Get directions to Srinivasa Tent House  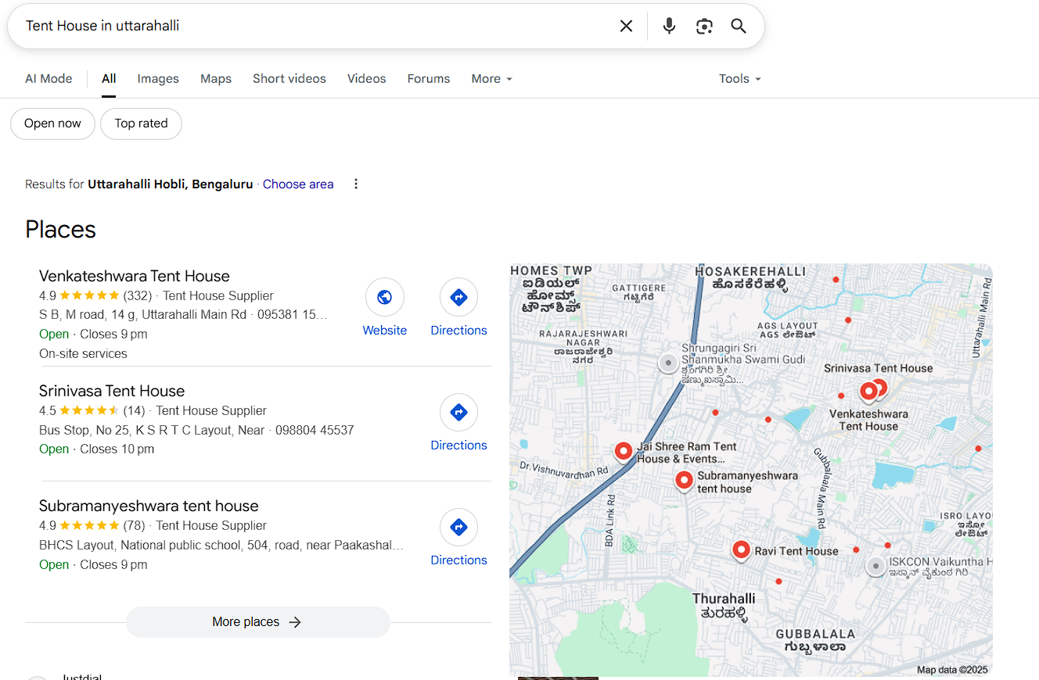[458, 413]
